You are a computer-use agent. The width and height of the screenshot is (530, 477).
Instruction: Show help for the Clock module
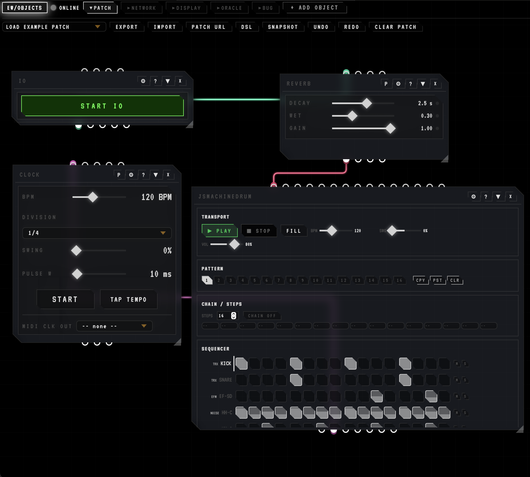[143, 175]
